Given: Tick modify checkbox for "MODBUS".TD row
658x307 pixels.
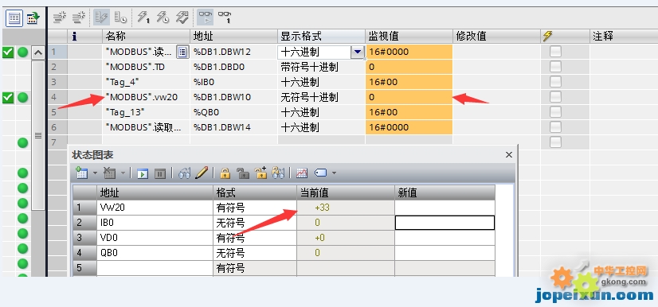Looking at the screenshot, I should (x=555, y=67).
